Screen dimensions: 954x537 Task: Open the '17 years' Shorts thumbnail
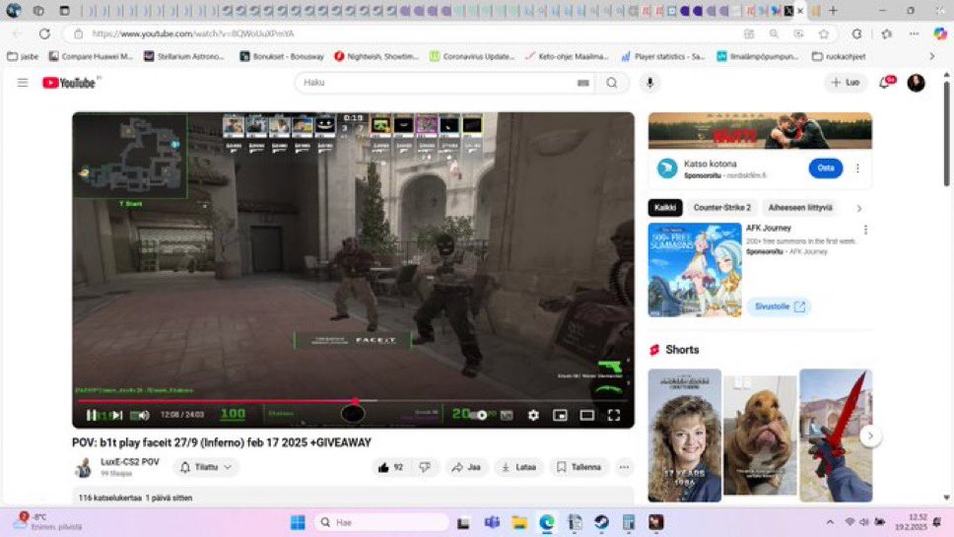pos(685,436)
